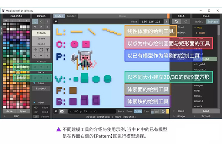
Task: Toggle Frame display in View
Action: tap(45, 117)
